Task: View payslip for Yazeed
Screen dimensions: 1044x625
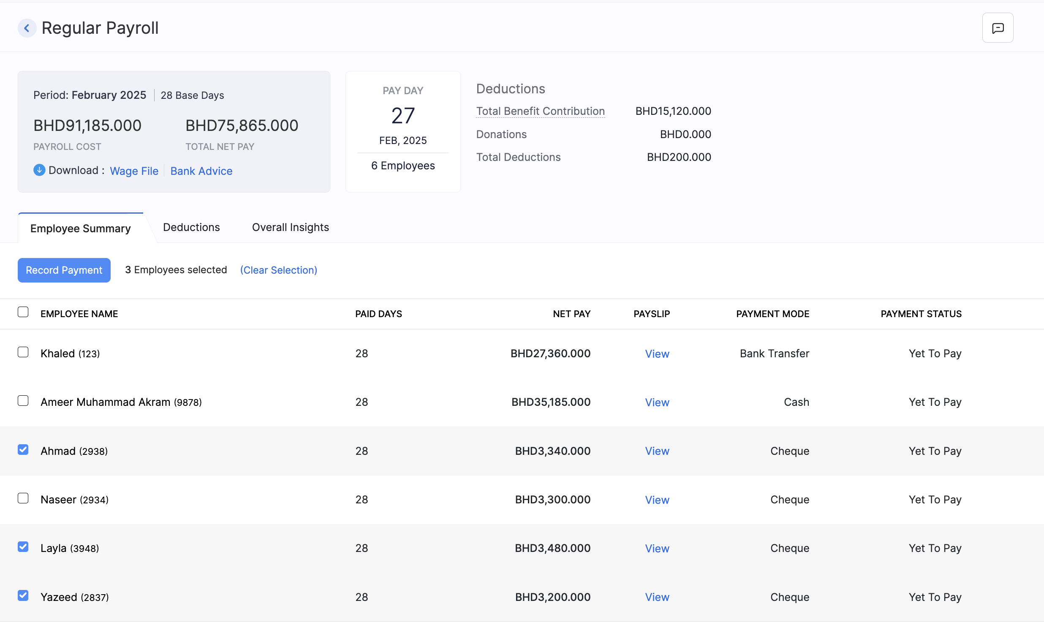Action: (657, 597)
